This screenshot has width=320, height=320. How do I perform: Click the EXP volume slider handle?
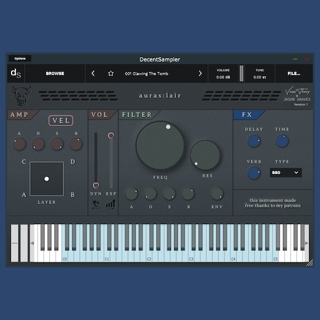tap(111, 136)
